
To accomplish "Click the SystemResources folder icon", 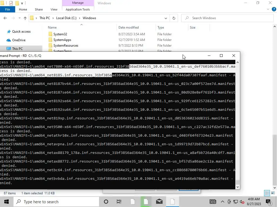I will [50, 45].
